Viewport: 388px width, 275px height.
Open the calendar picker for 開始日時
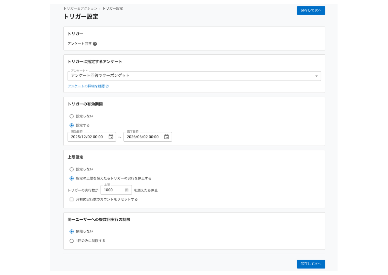(x=110, y=137)
